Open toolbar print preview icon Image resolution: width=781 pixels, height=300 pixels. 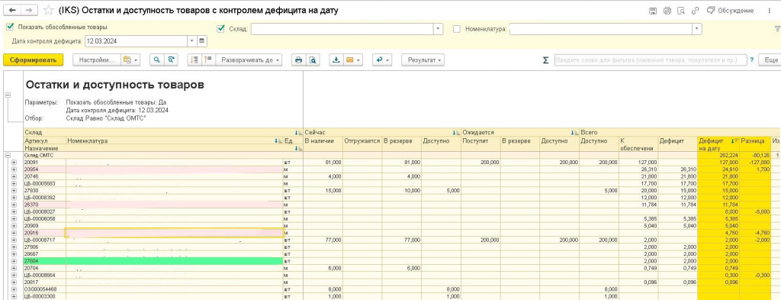312,60
